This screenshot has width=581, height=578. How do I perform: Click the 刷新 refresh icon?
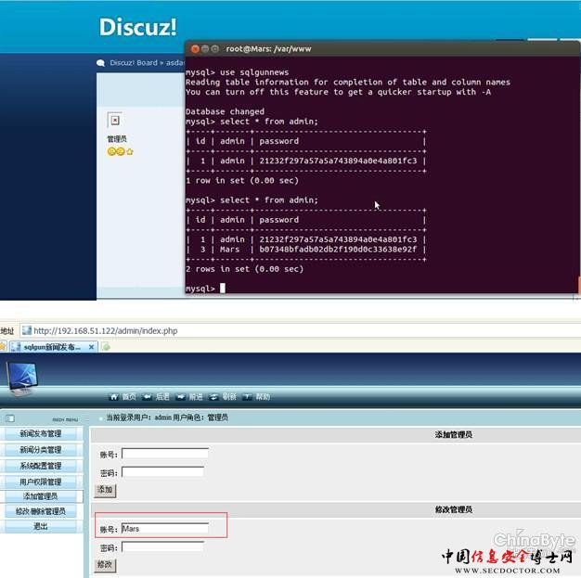pos(213,397)
